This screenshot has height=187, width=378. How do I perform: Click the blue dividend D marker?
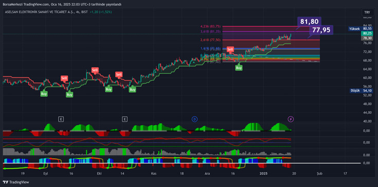click(x=194, y=119)
